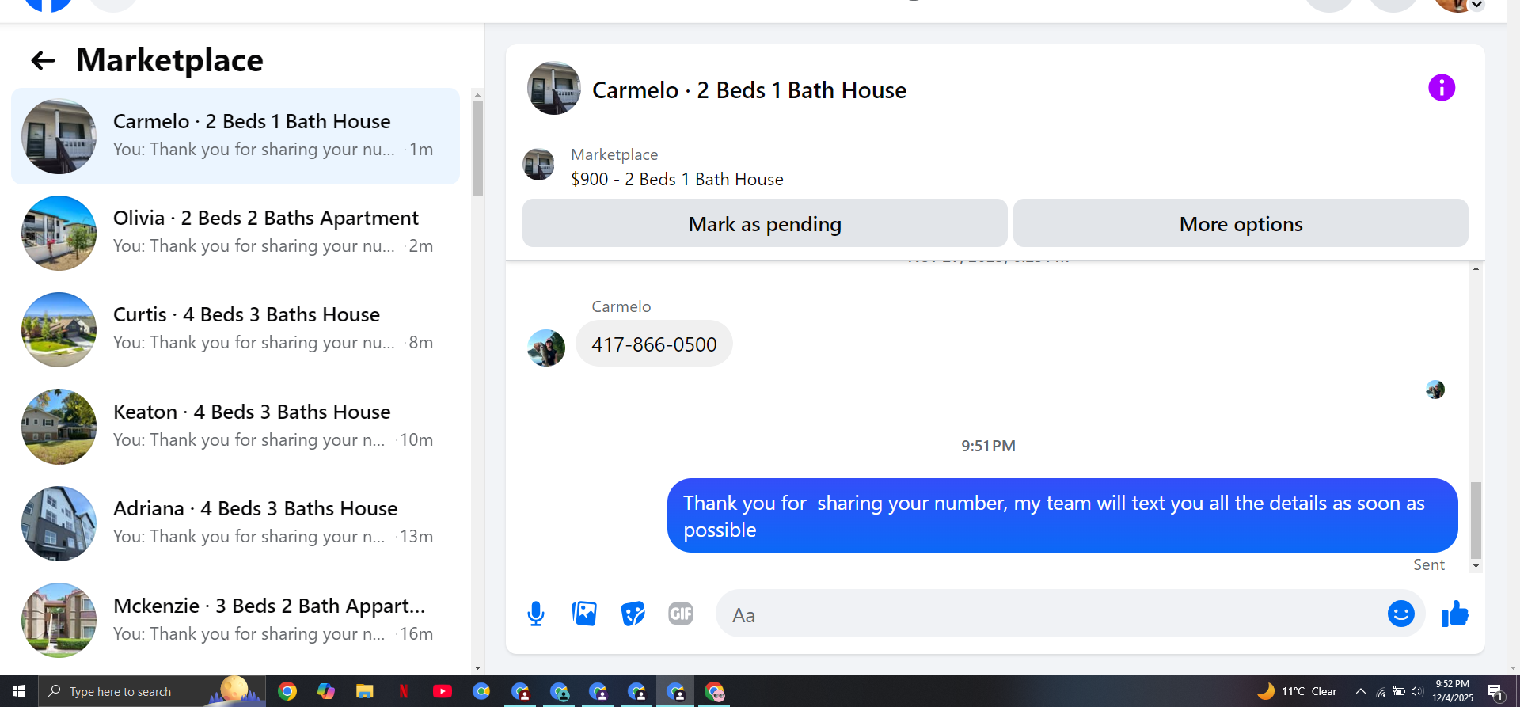The height and width of the screenshot is (707, 1520).
Task: Open the $900 2 Beds 1 Bath House listing
Action: [677, 179]
